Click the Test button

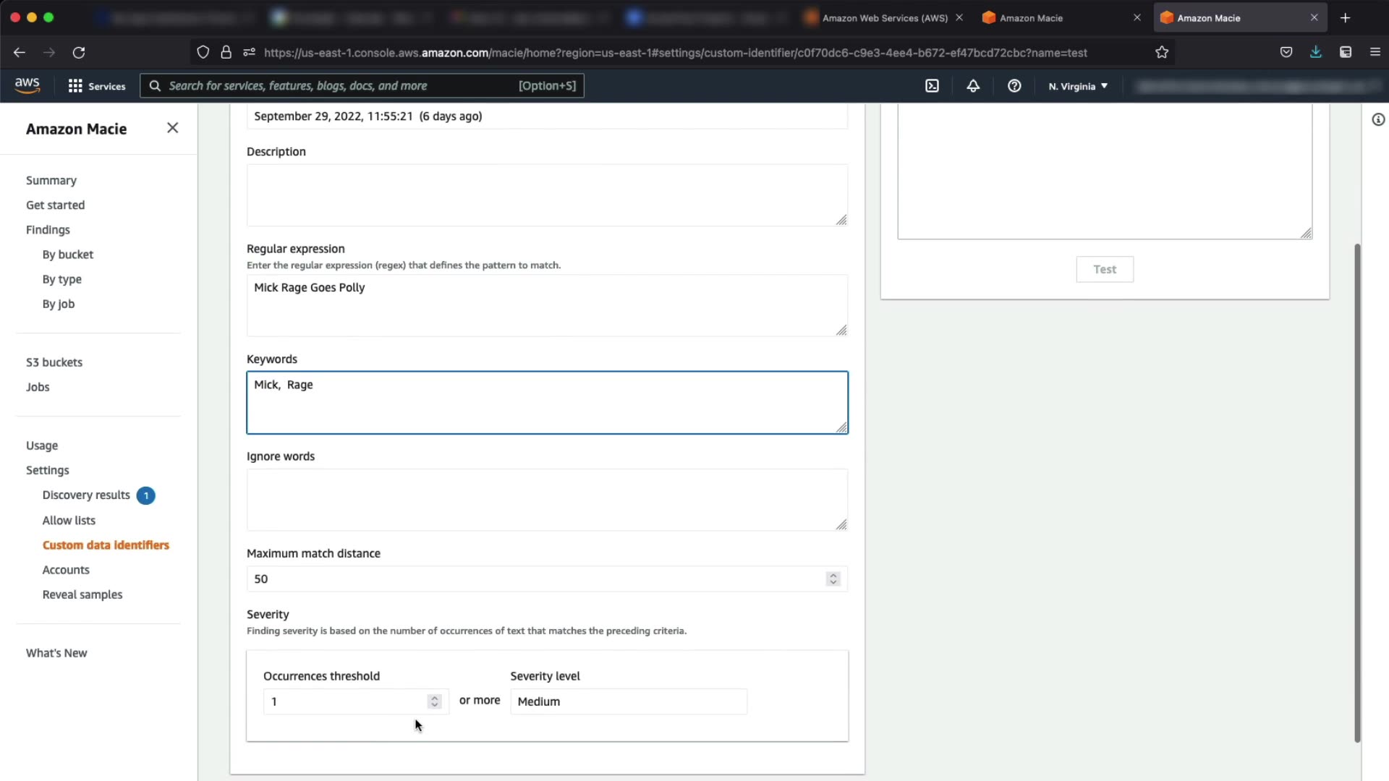pyautogui.click(x=1104, y=269)
